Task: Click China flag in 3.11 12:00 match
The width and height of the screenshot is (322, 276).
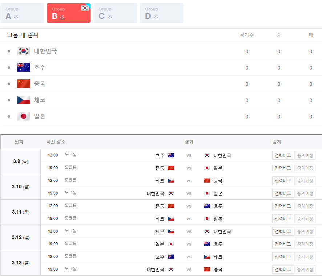Action: [171, 206]
